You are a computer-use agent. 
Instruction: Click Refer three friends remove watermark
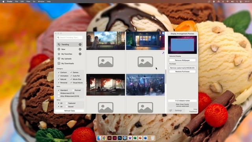point(182,105)
